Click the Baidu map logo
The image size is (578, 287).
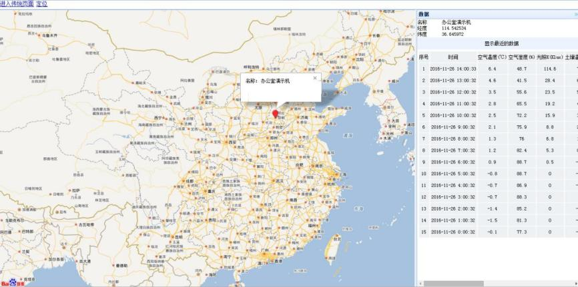(x=11, y=282)
